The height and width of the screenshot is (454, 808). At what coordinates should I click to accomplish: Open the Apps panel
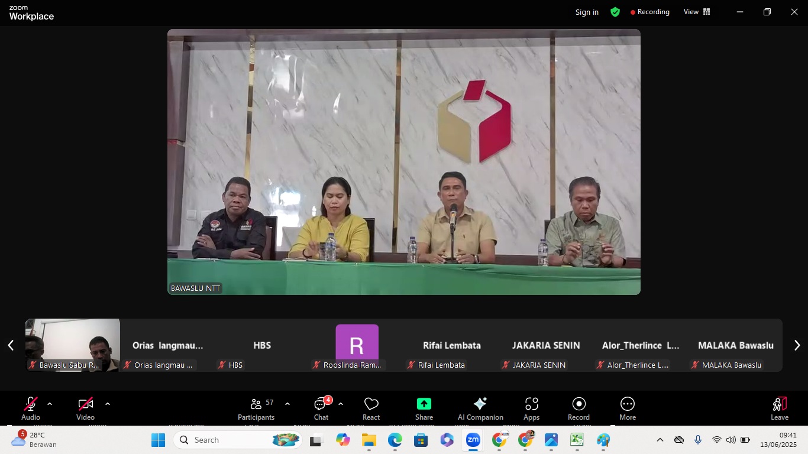(531, 408)
